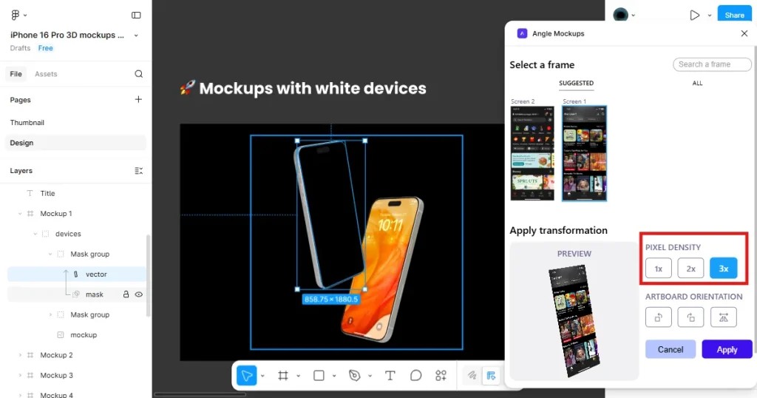Add a new page with plus icon

138,99
